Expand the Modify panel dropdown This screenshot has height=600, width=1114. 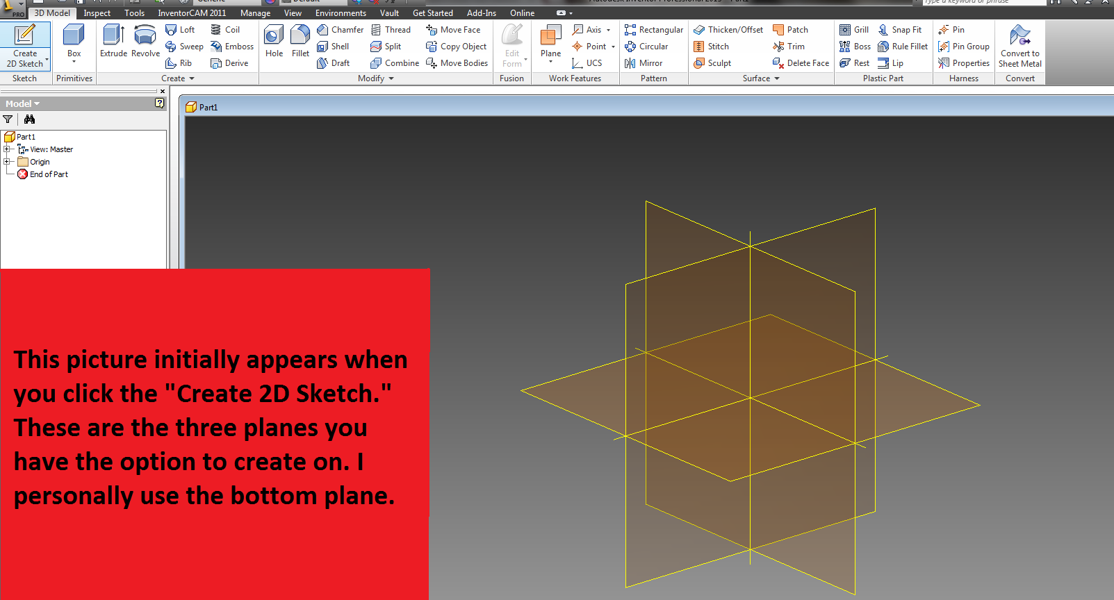(x=376, y=78)
